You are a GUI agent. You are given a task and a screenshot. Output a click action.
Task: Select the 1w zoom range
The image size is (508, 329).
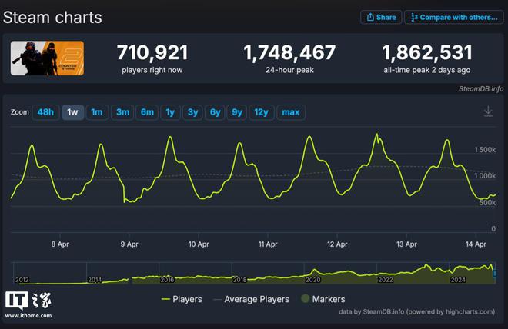72,112
